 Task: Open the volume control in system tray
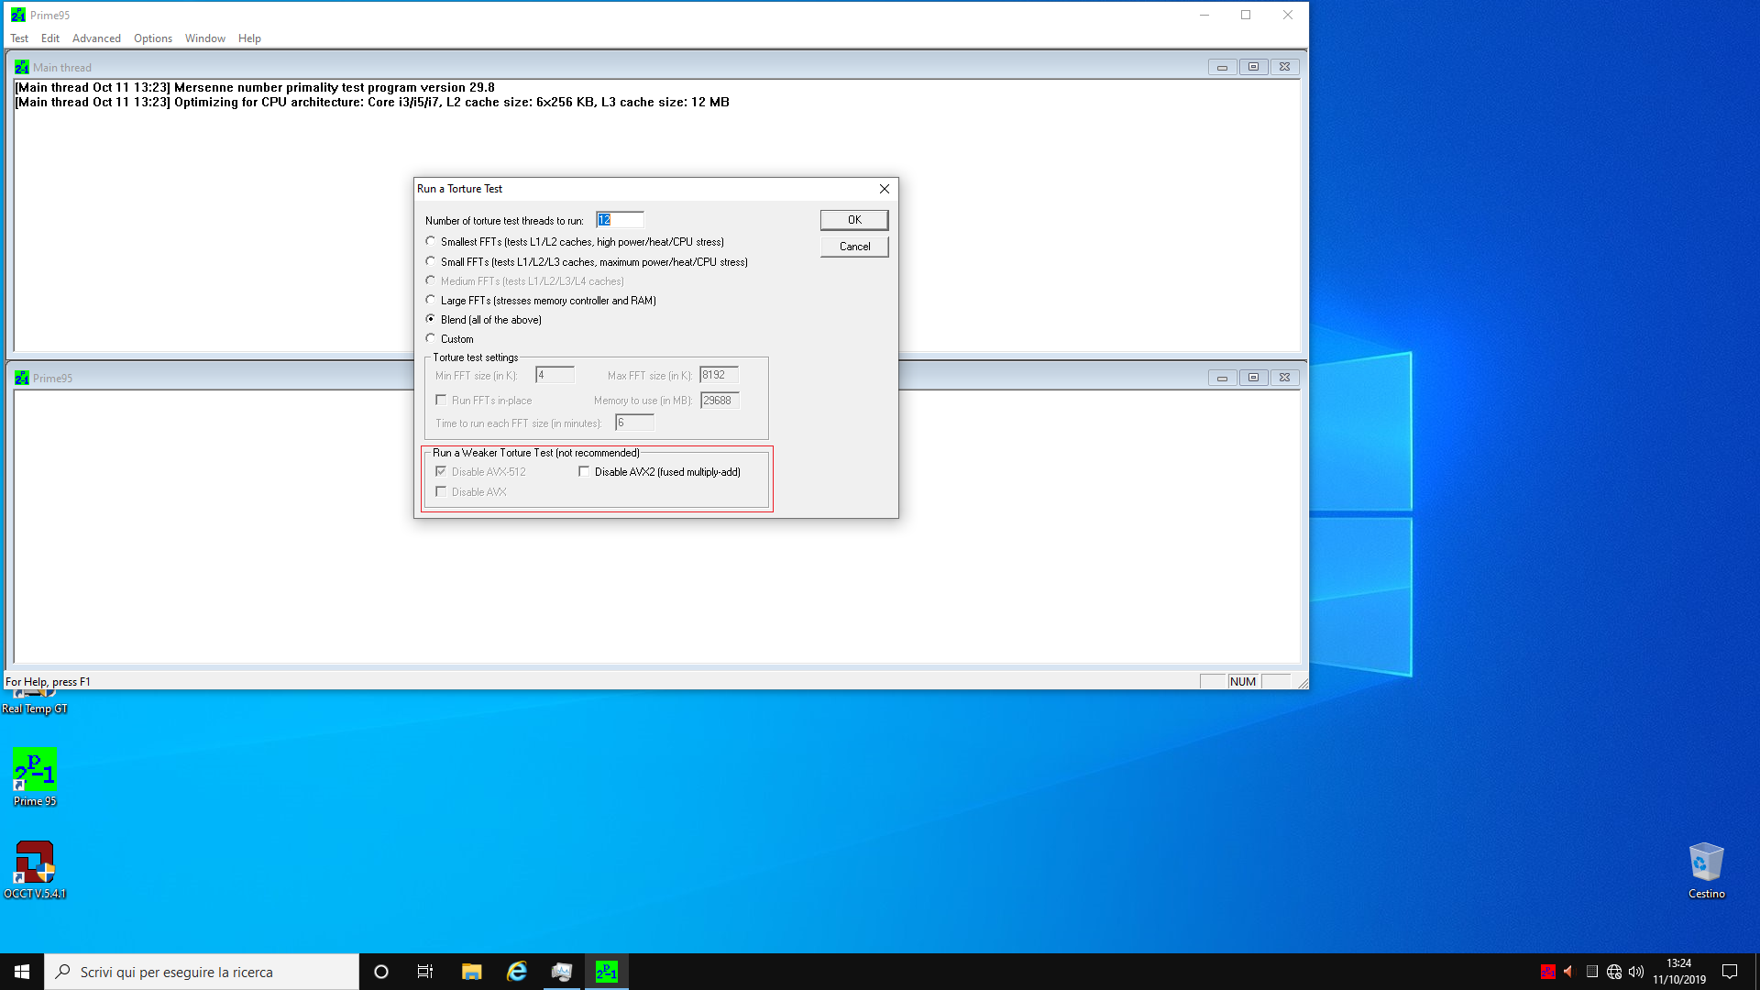[1636, 972]
